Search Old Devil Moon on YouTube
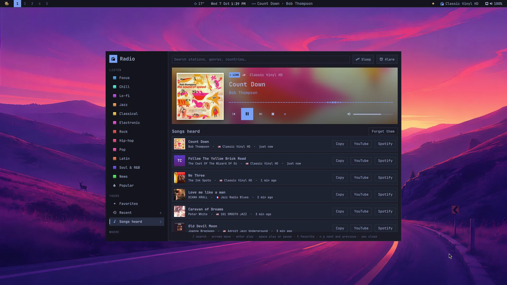The image size is (507, 285). pyautogui.click(x=361, y=228)
